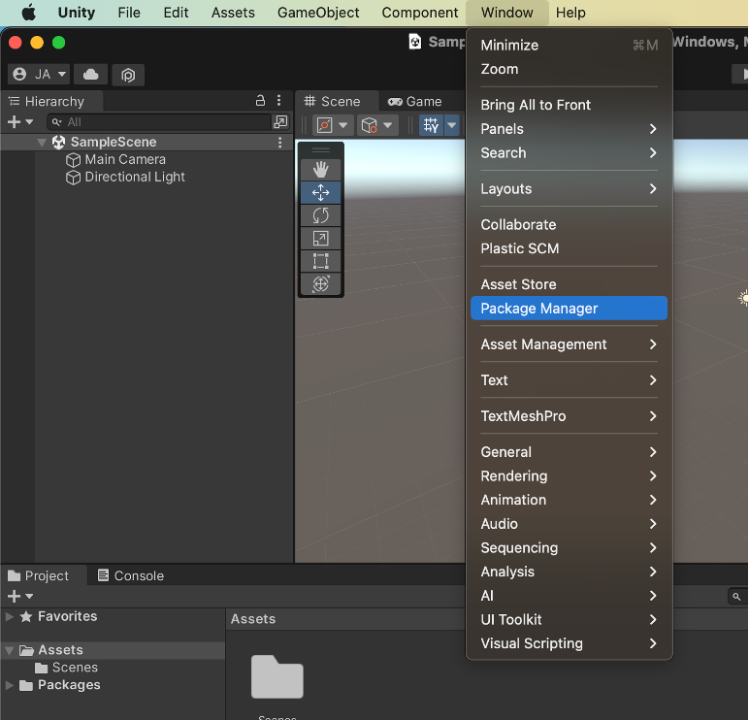Expand the Rendering submenu
The width and height of the screenshot is (749, 720).
[x=569, y=475]
